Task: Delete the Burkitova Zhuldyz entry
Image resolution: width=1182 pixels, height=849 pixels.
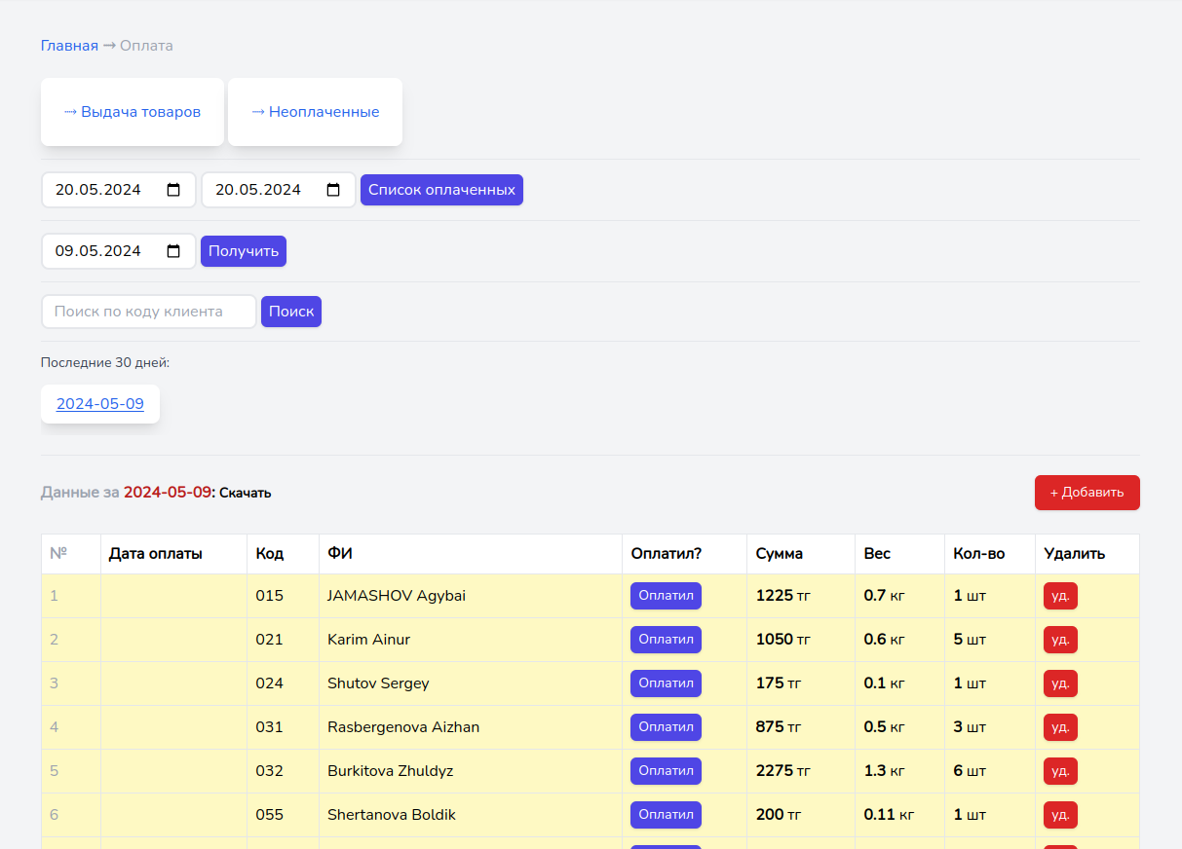Action: click(1060, 771)
